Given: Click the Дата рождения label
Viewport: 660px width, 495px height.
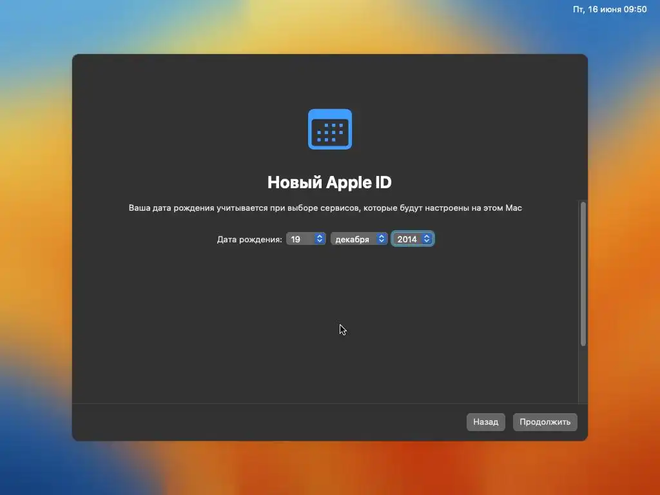Looking at the screenshot, I should (x=249, y=240).
